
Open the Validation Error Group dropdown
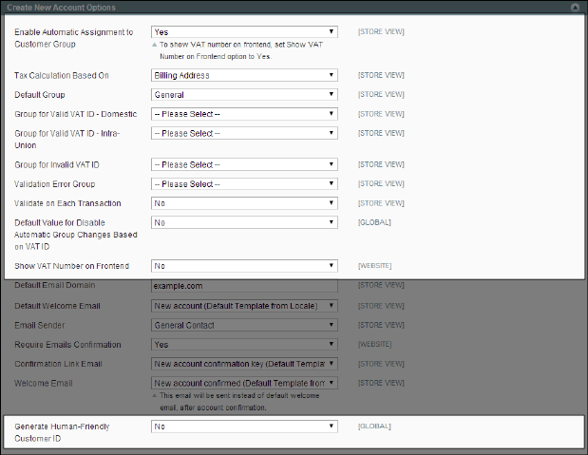coord(244,184)
